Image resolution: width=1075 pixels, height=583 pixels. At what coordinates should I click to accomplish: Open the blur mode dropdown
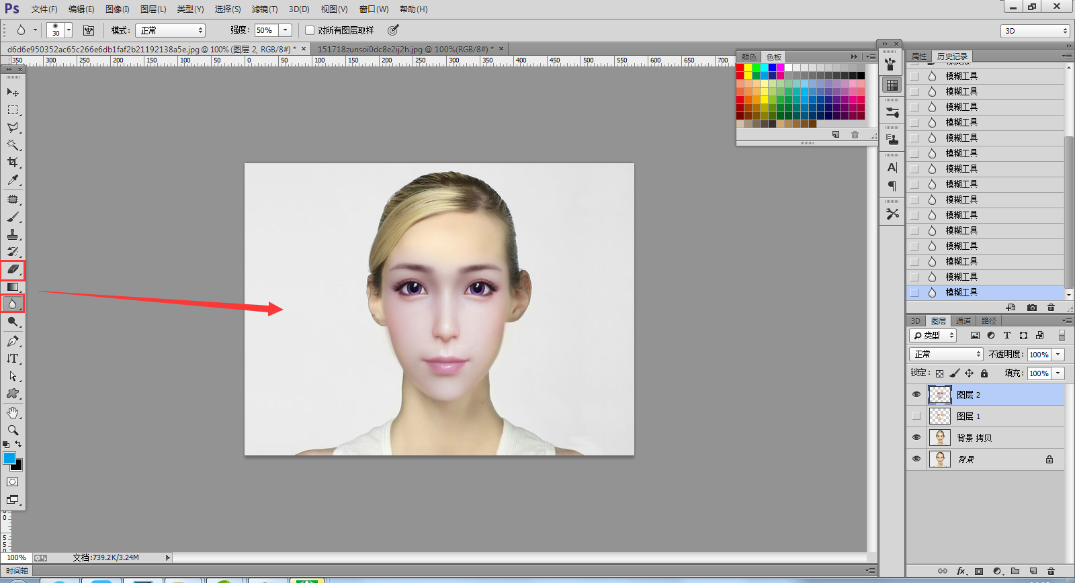[171, 30]
